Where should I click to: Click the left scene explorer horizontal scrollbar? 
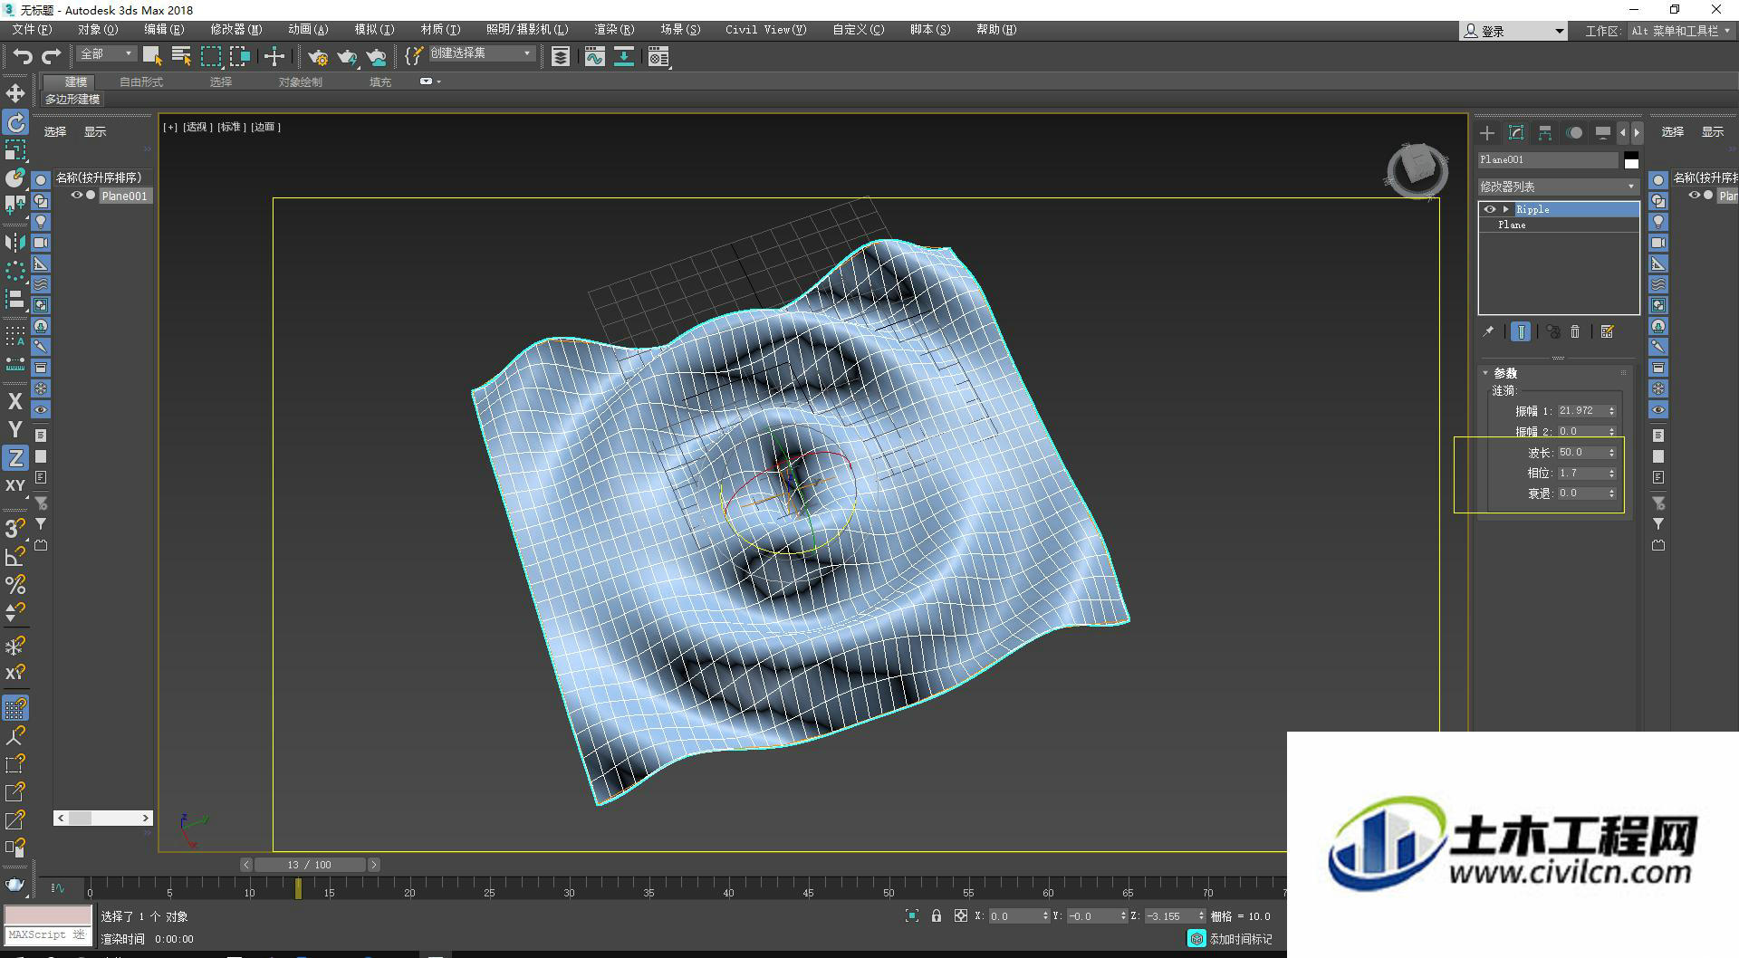102,818
